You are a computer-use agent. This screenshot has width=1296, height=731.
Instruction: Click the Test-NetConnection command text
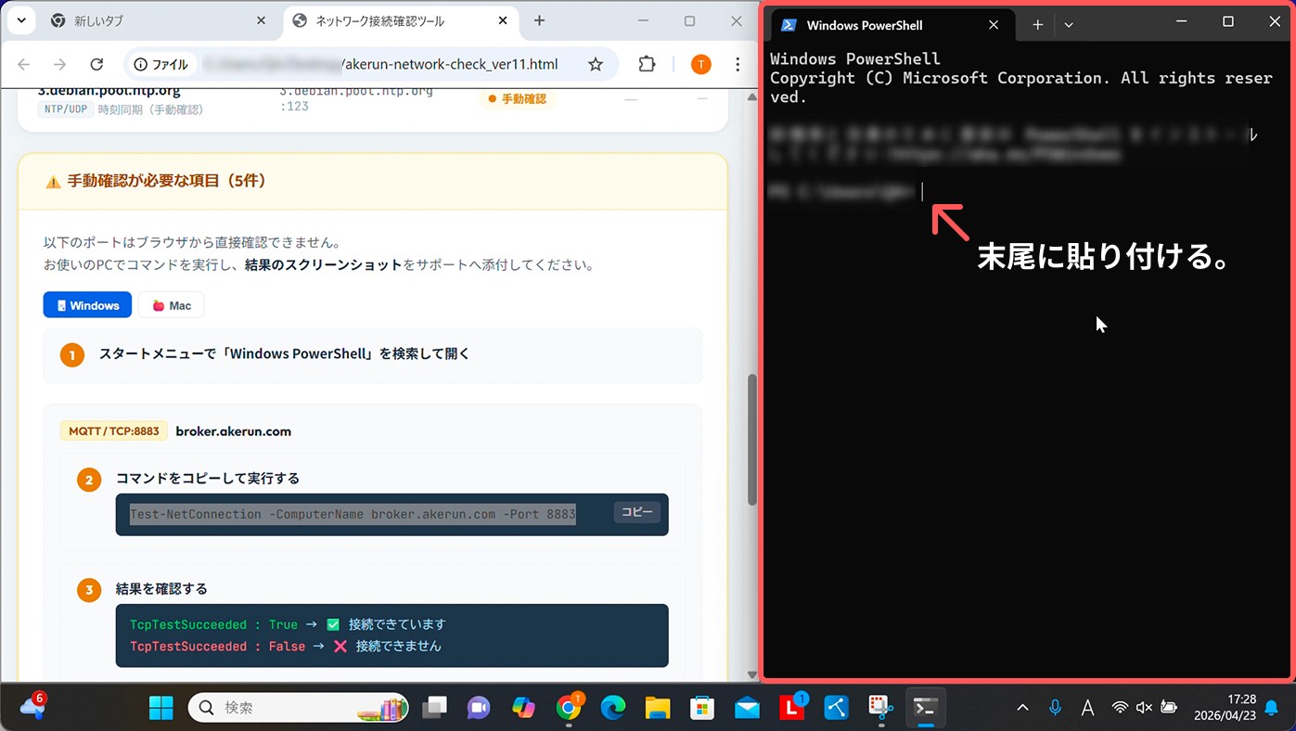coord(353,514)
